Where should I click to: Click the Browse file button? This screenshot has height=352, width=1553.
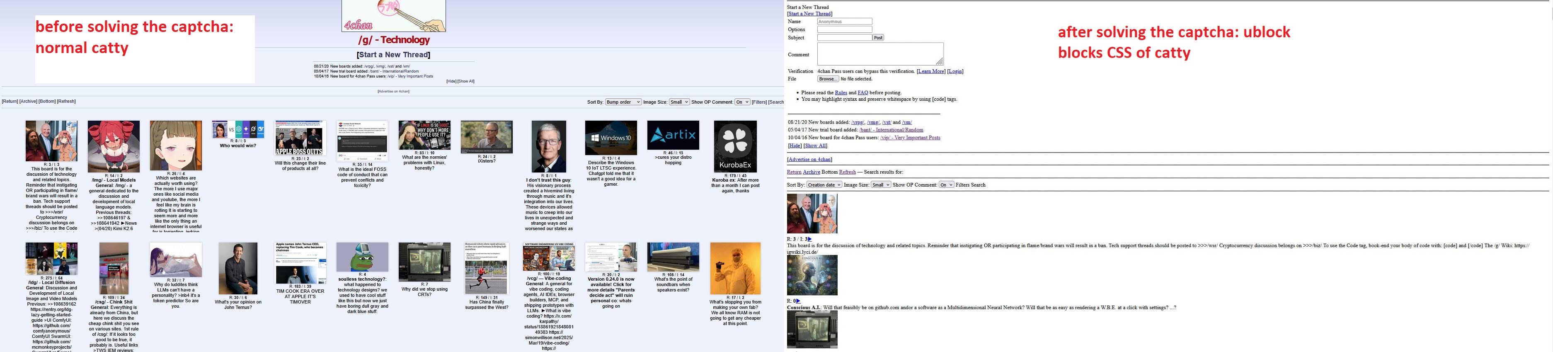828,79
